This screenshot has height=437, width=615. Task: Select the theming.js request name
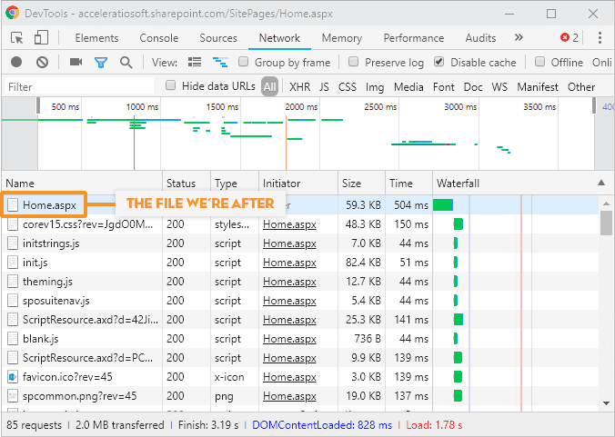click(x=47, y=282)
